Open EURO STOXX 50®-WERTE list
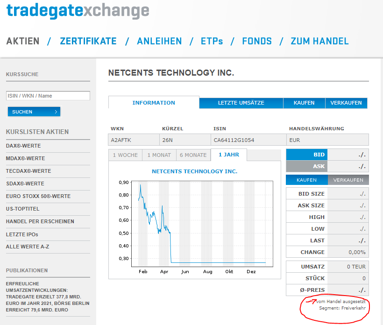The image size is (383, 325). click(x=38, y=196)
